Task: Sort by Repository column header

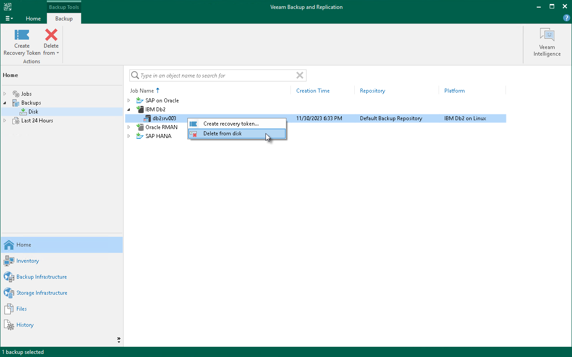Action: click(x=373, y=91)
